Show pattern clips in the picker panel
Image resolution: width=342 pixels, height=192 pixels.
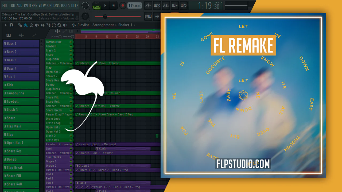(x=9, y=35)
